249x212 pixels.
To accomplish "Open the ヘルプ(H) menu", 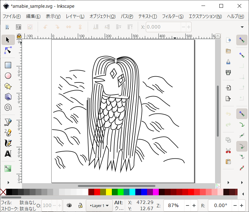I will pos(235,16).
